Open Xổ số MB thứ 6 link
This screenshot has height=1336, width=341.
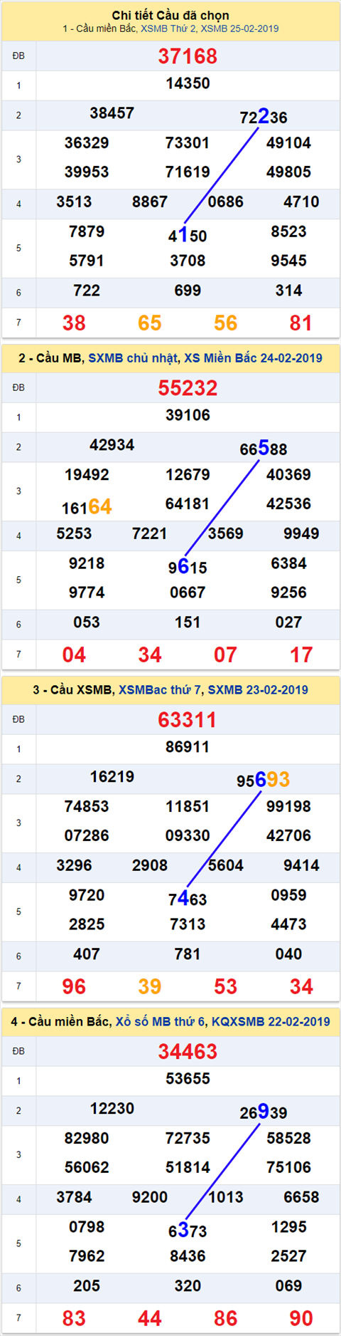161,1022
